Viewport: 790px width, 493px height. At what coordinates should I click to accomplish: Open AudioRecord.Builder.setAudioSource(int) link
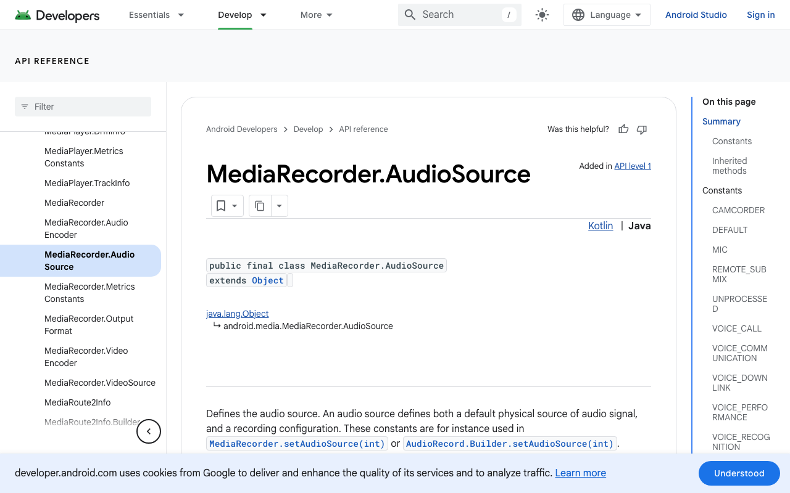pos(510,444)
